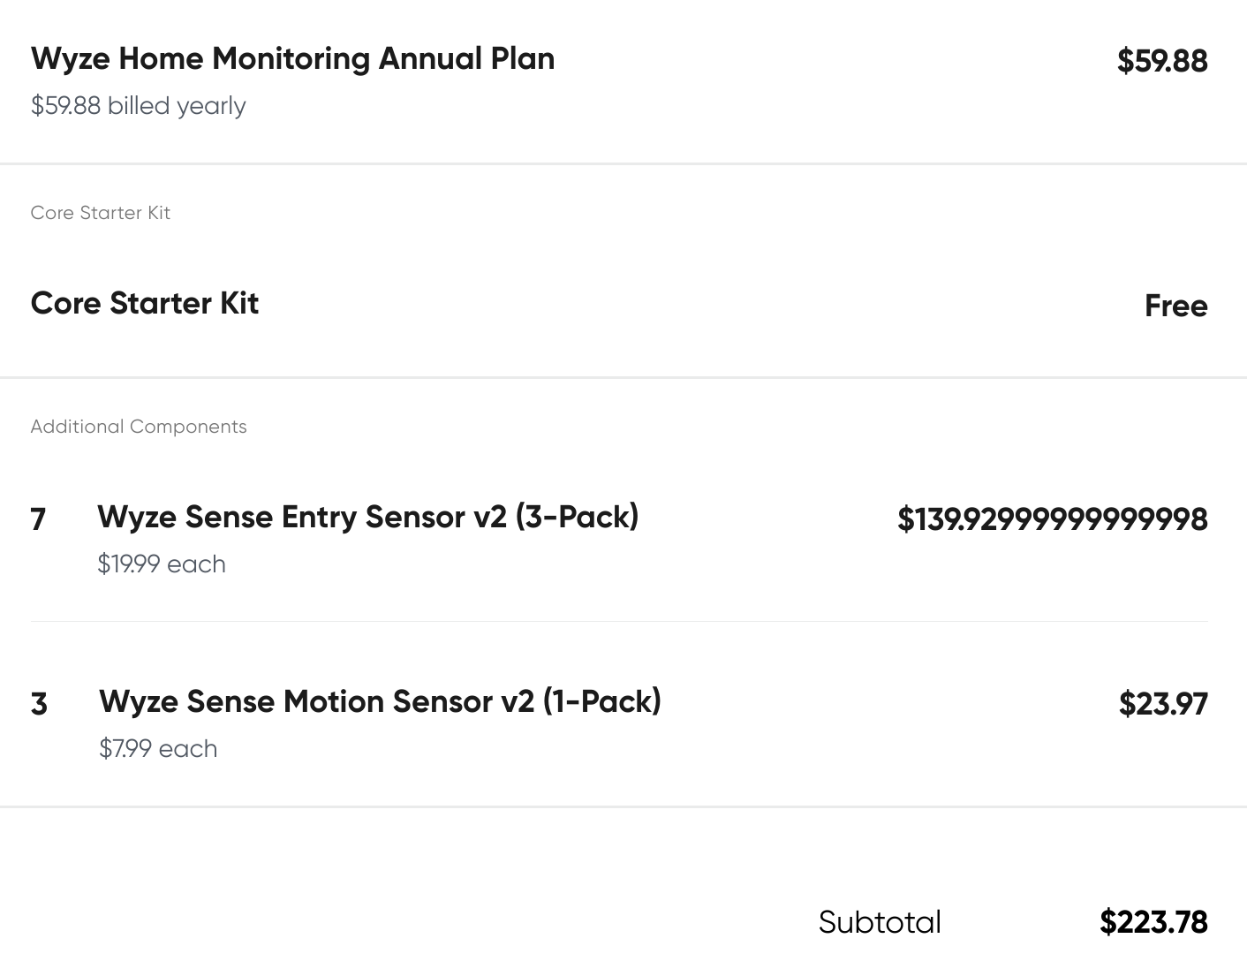Click the divider line below the annual plan
This screenshot has height=961, width=1247.
click(623, 163)
